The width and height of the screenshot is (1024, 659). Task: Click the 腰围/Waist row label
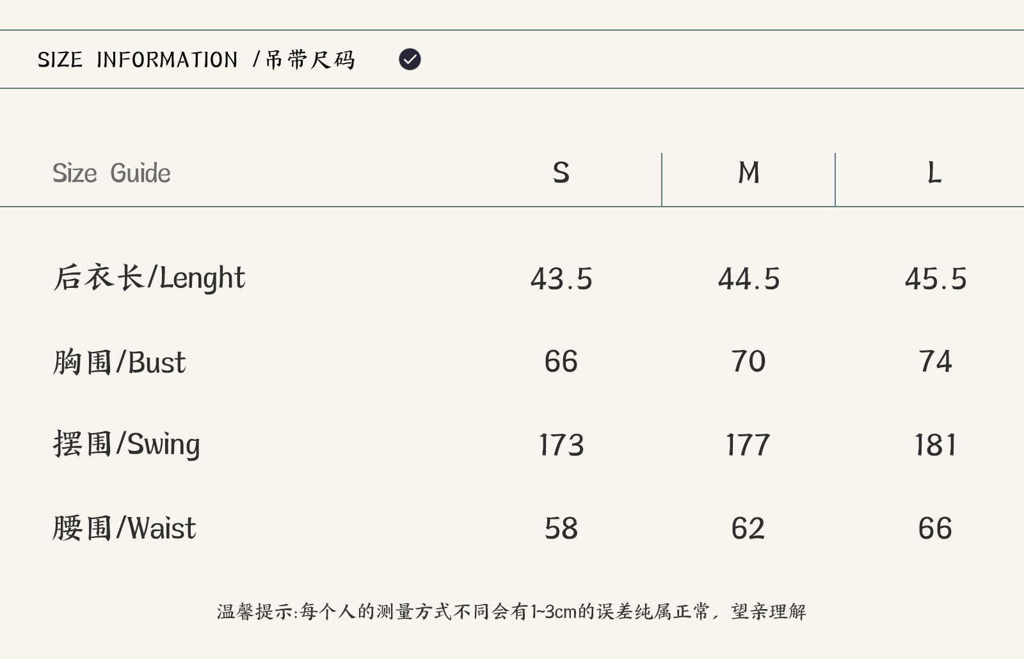tap(124, 528)
